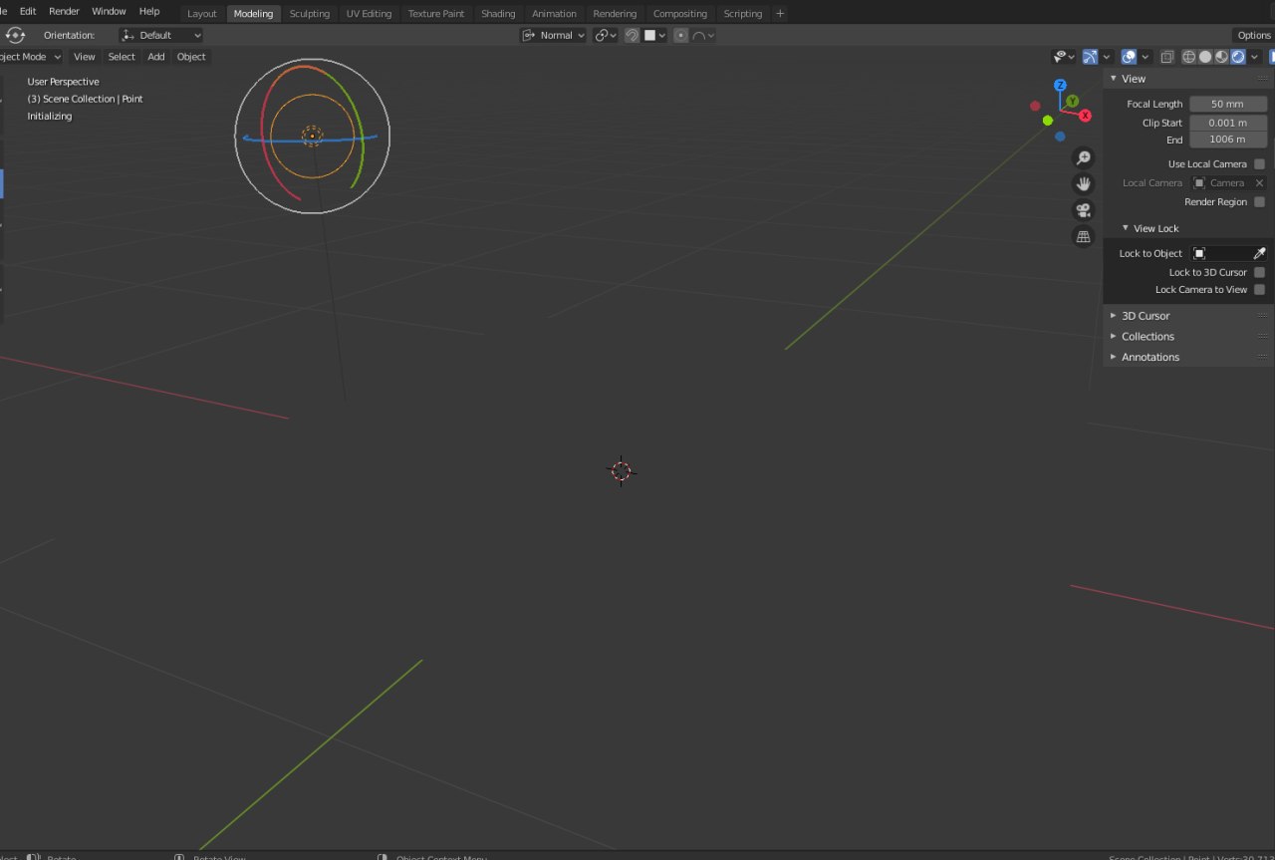Click the Options button

[1254, 35]
